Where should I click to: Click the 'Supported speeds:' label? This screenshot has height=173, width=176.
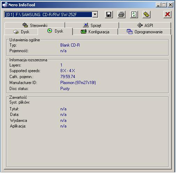pos(25,71)
